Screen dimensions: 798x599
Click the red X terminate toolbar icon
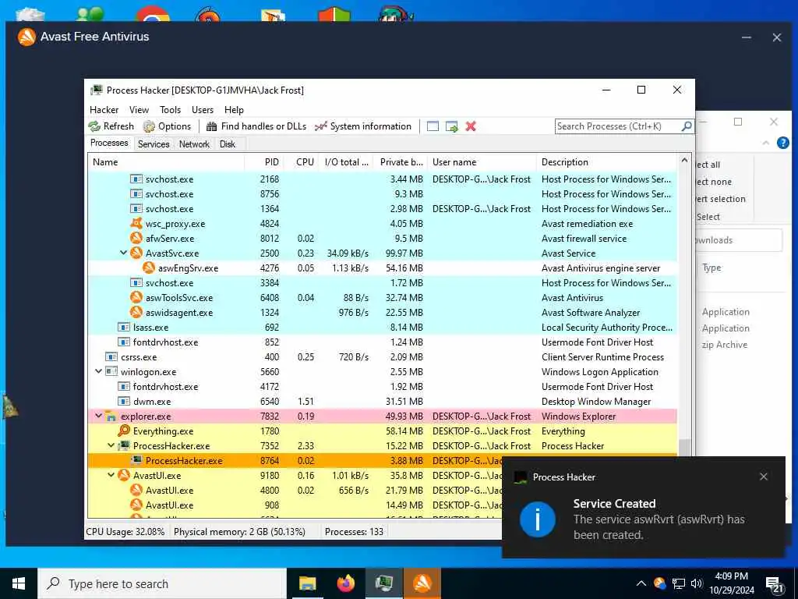(471, 126)
